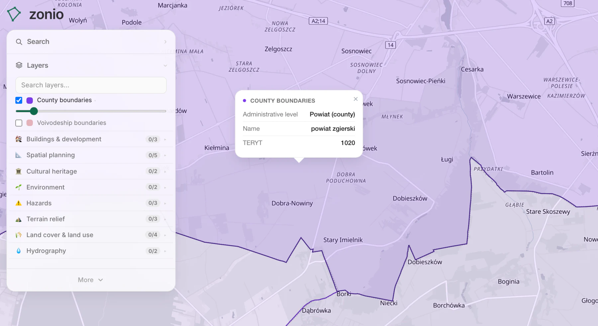Click the Search label in panel
Viewport: 598px width, 326px height.
(38, 42)
